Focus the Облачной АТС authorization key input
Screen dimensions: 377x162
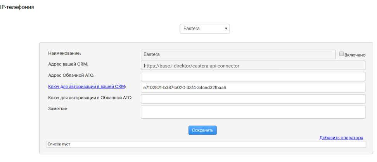tap(252, 99)
